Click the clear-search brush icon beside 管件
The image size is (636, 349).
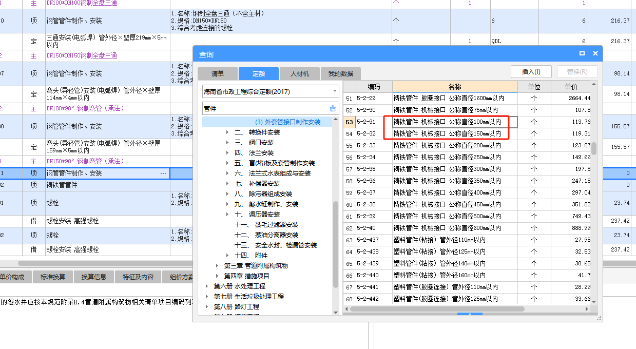coord(333,108)
